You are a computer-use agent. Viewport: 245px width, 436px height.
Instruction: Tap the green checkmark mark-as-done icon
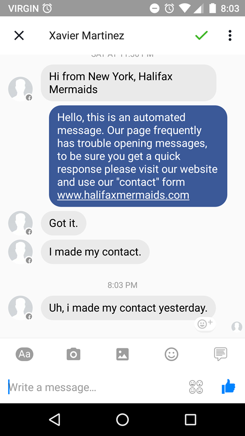201,35
